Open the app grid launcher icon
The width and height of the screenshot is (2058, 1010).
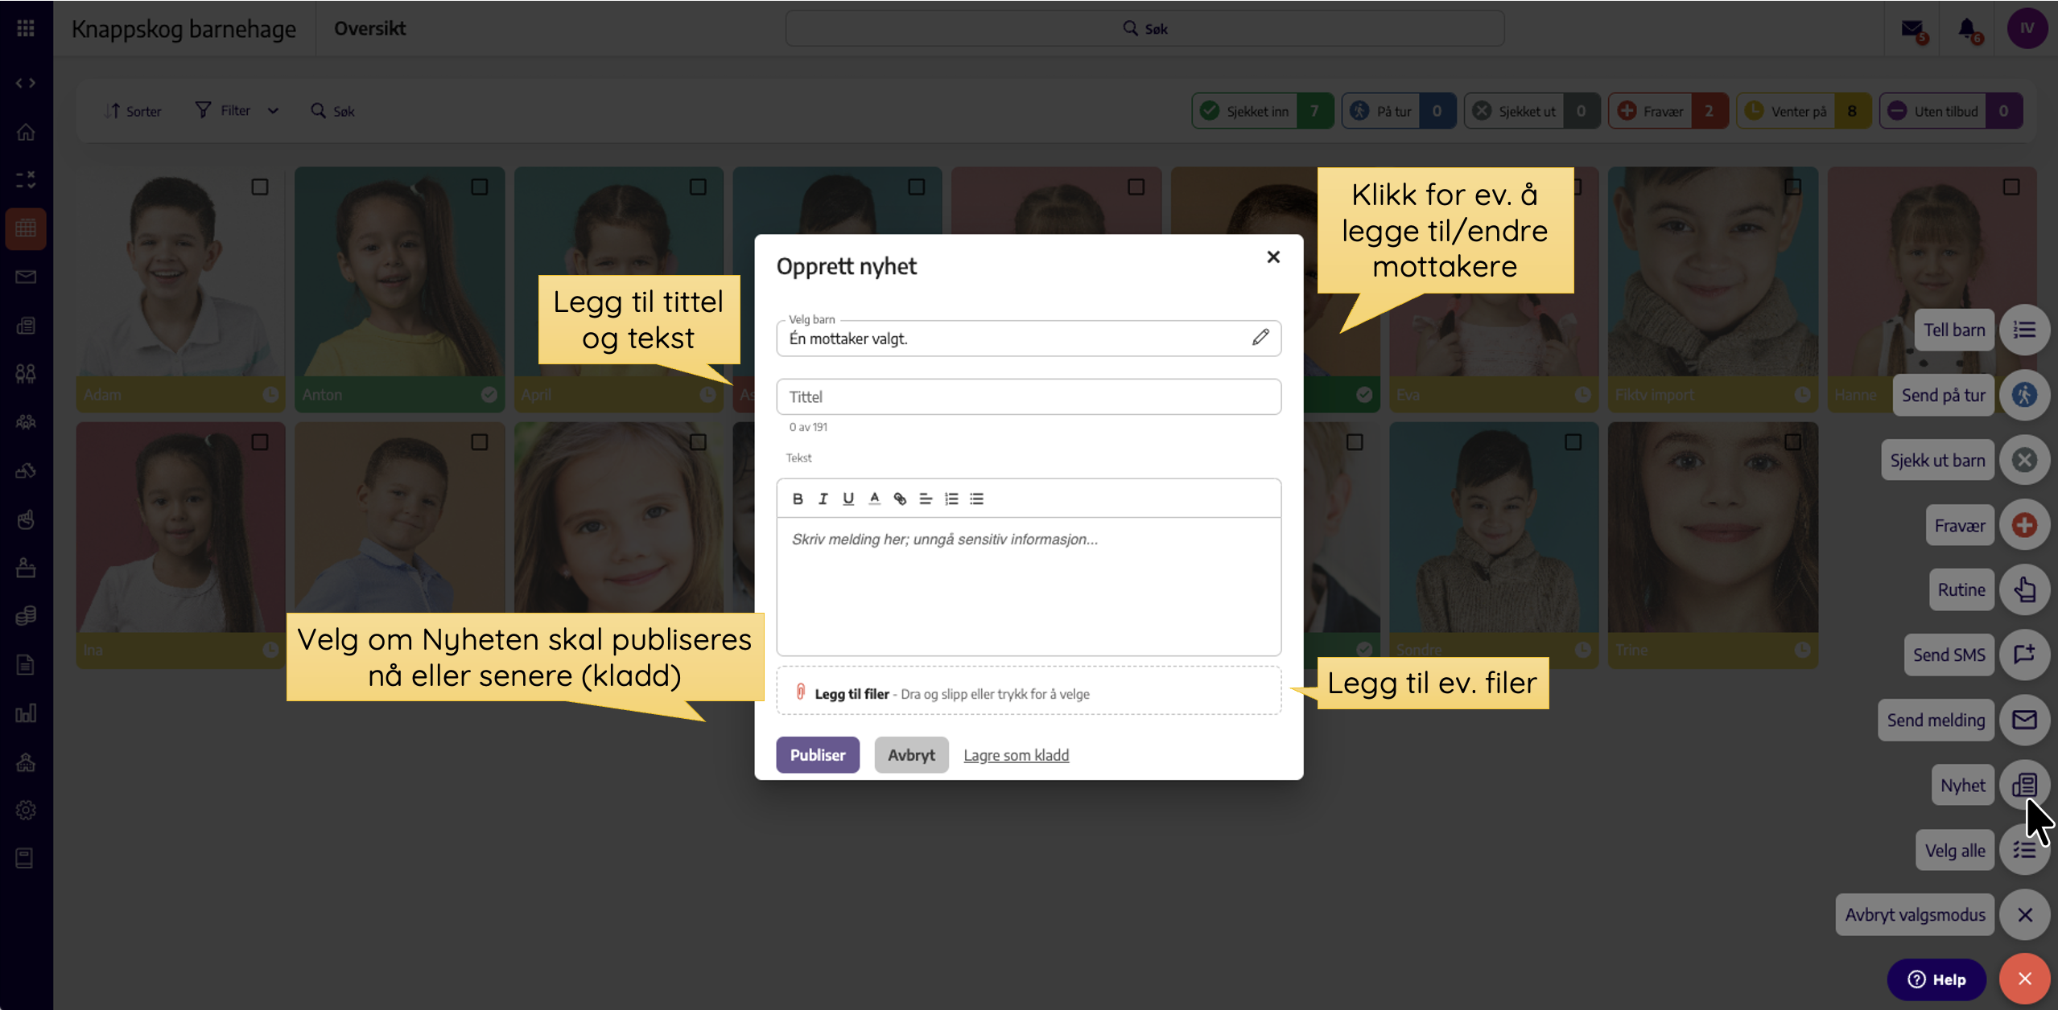26,28
